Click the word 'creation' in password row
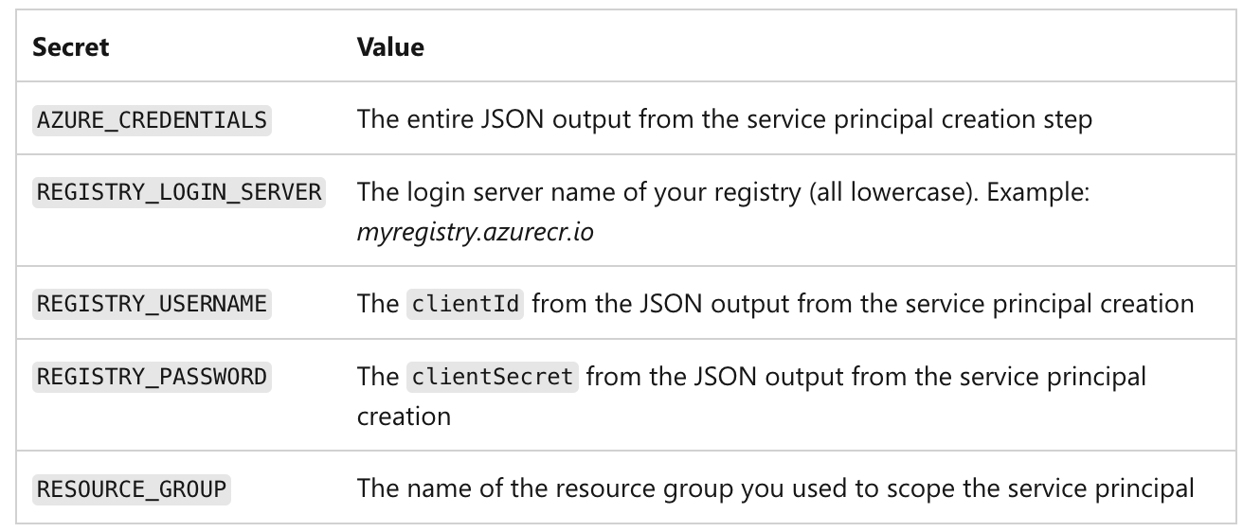1243x532 pixels. click(404, 415)
